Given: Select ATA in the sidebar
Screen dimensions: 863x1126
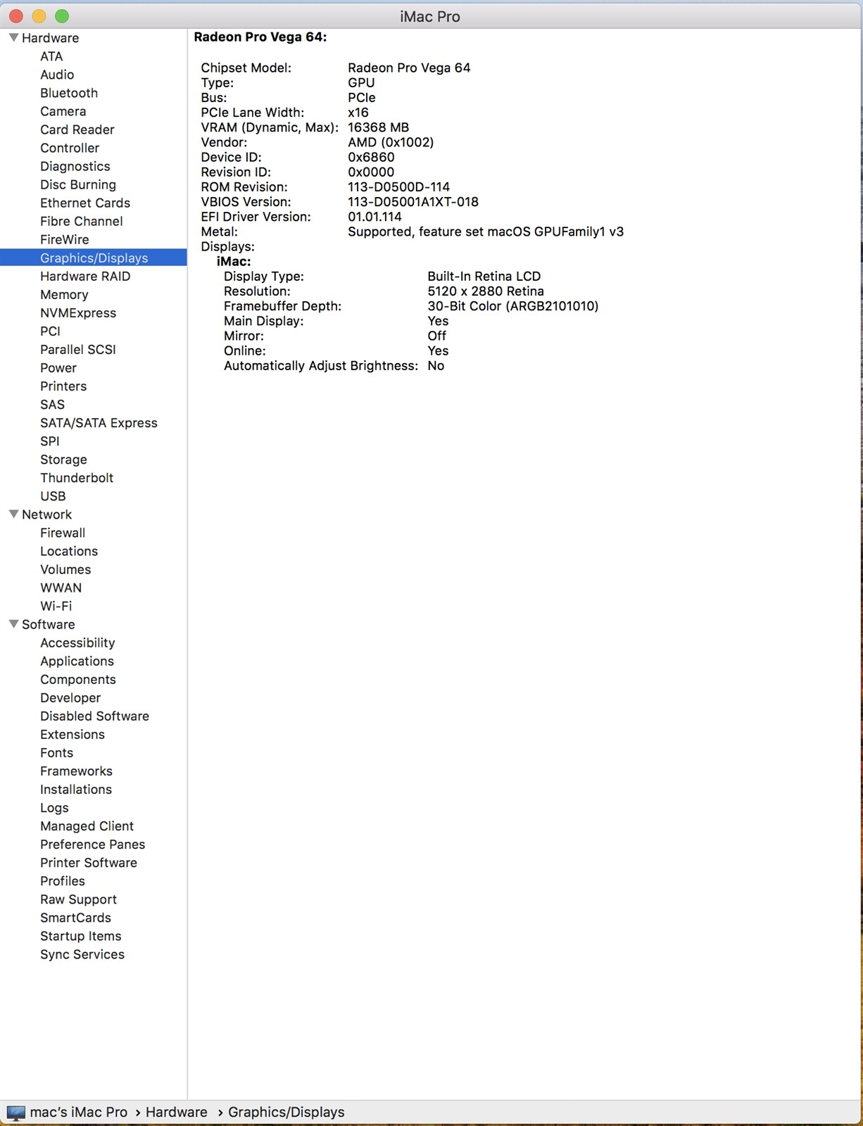Looking at the screenshot, I should [51, 56].
